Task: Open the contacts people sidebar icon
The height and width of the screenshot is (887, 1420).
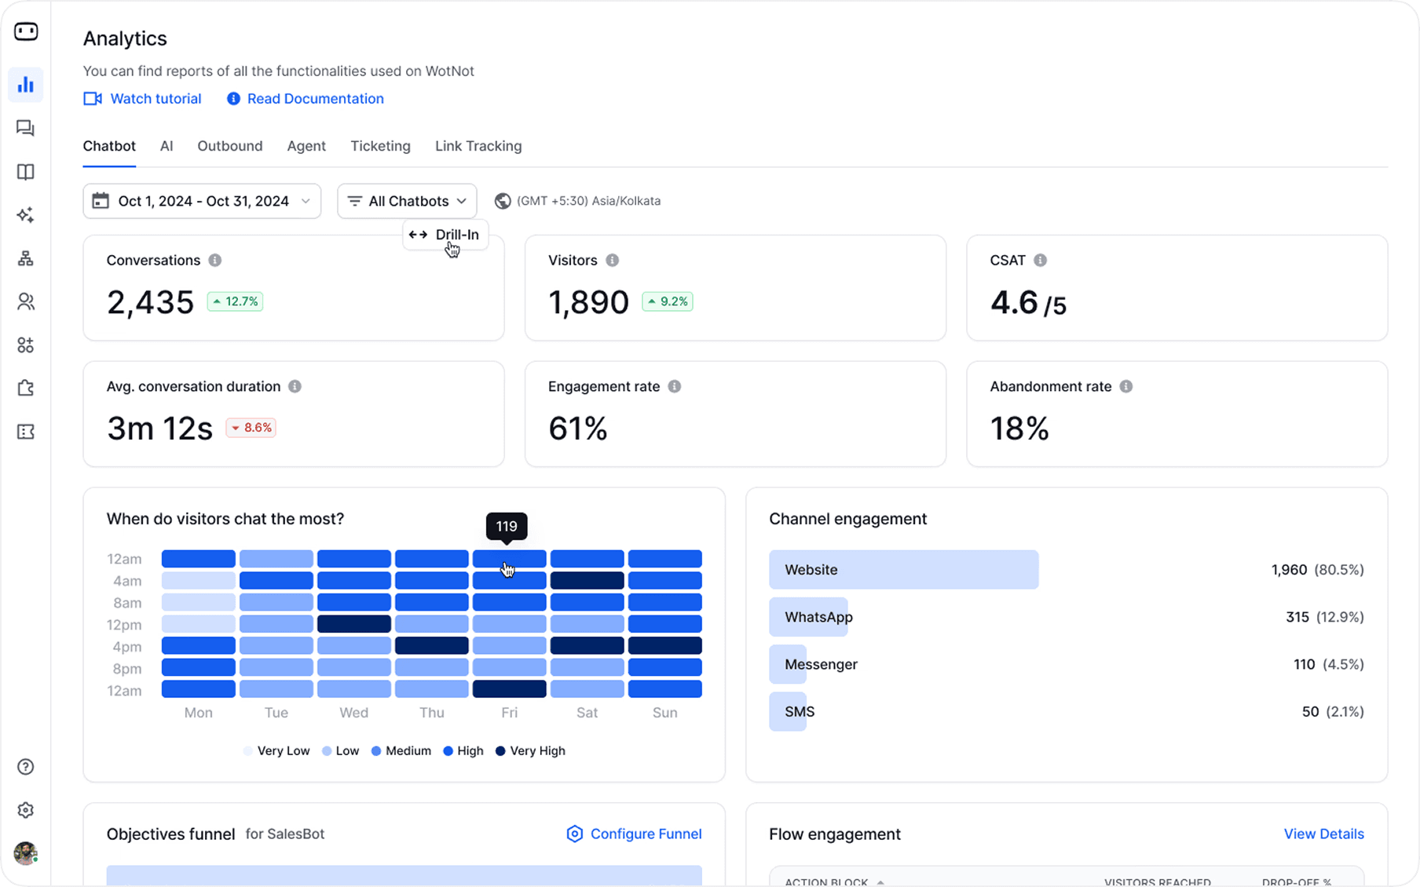Action: 26,301
